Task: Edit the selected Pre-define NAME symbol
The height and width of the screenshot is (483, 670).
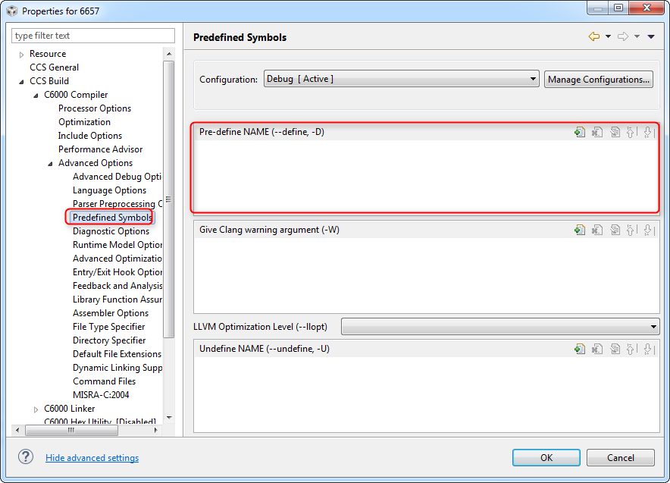Action: [615, 131]
